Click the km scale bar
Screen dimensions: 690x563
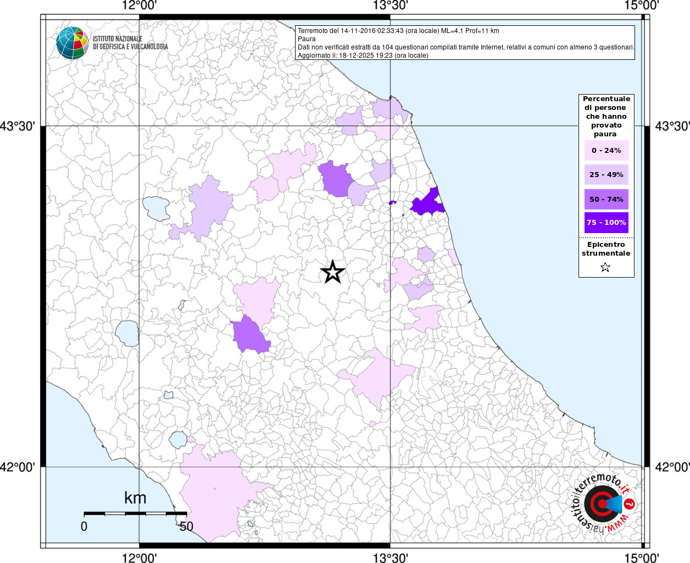point(135,514)
